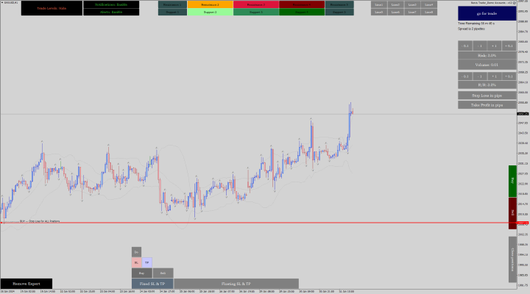Toggle the Trade Levels: Hide button
This screenshot has width=530, height=294.
pyautogui.click(x=52, y=8)
